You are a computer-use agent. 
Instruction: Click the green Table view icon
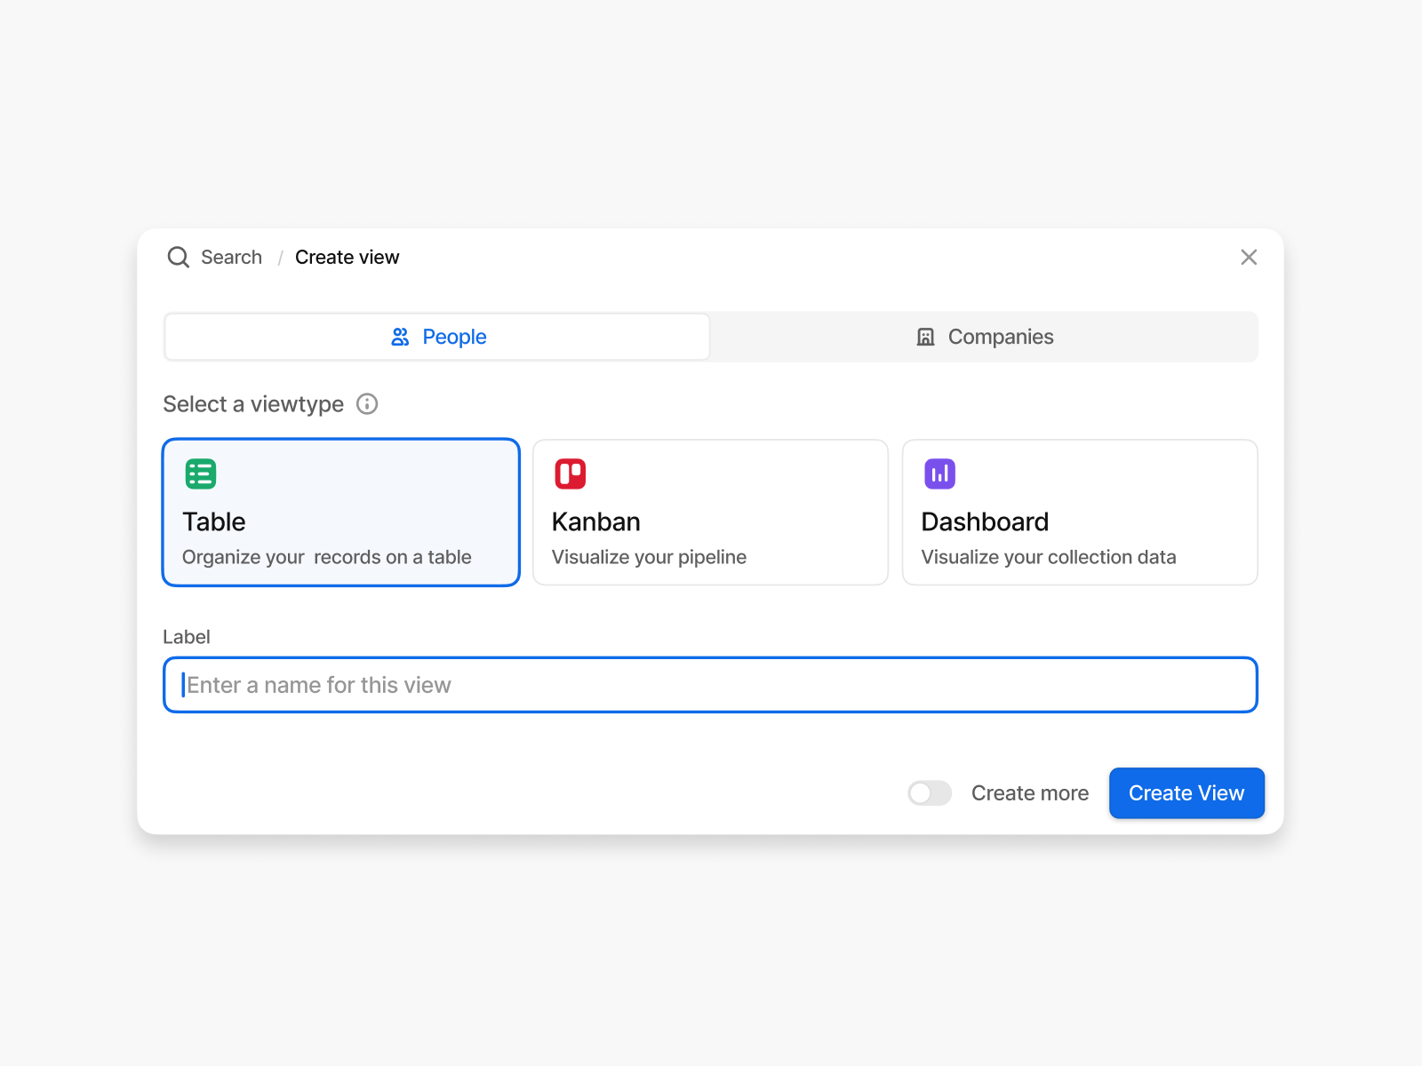(201, 473)
